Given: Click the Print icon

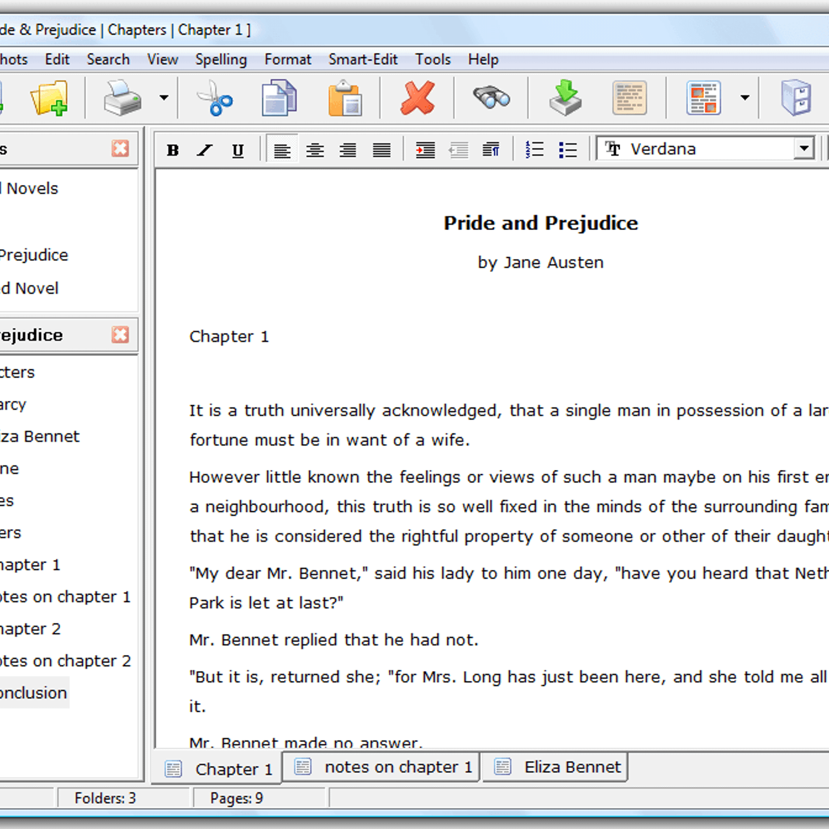Looking at the screenshot, I should point(122,97).
